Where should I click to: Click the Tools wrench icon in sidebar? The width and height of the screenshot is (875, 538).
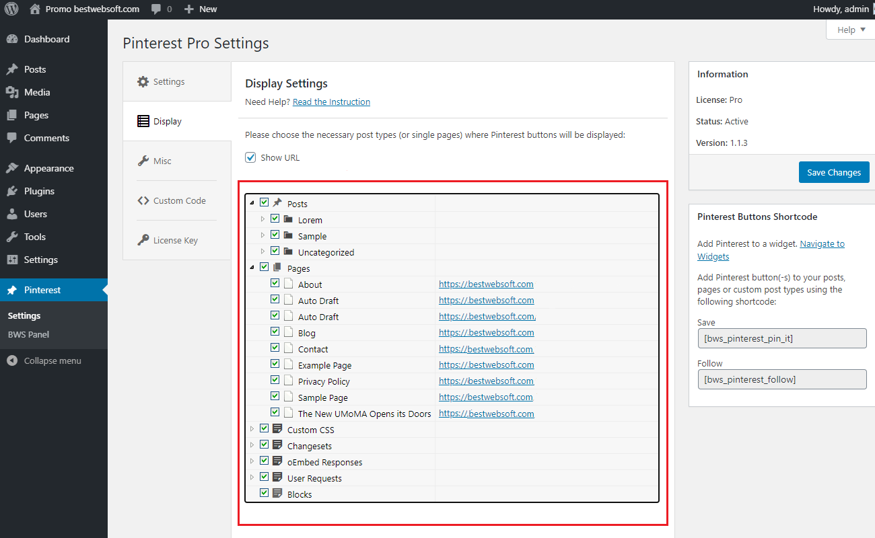[x=12, y=237]
